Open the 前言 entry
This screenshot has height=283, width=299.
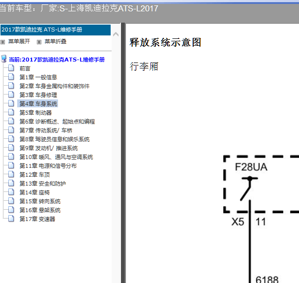pyautogui.click(x=25, y=68)
